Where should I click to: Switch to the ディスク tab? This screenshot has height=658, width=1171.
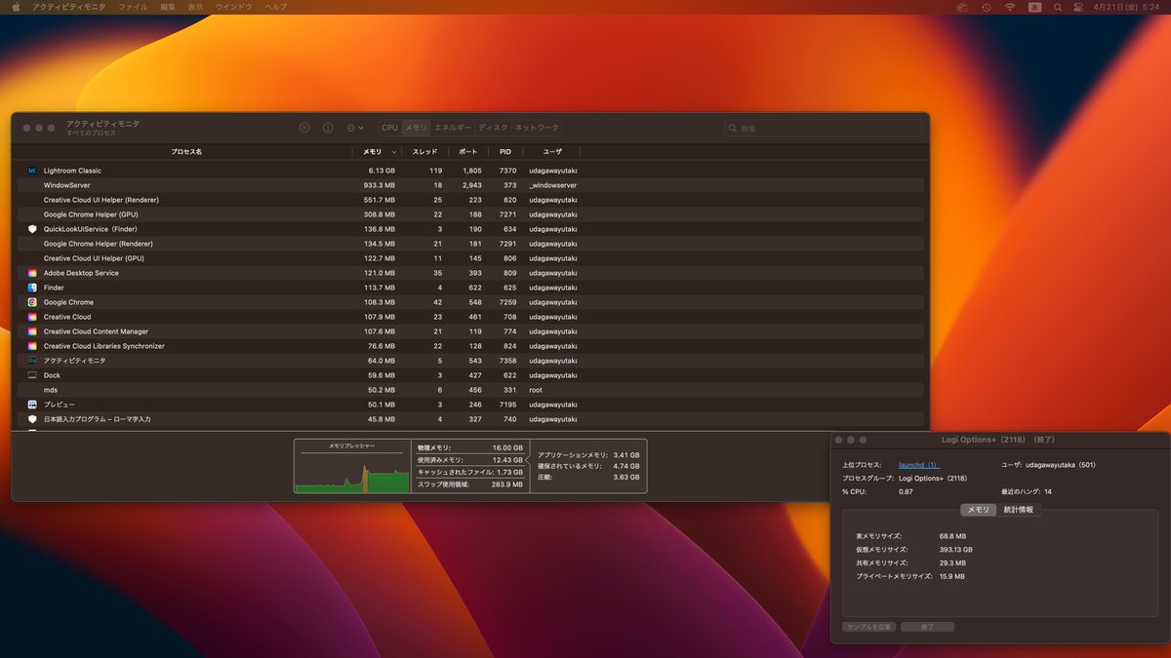(x=494, y=128)
